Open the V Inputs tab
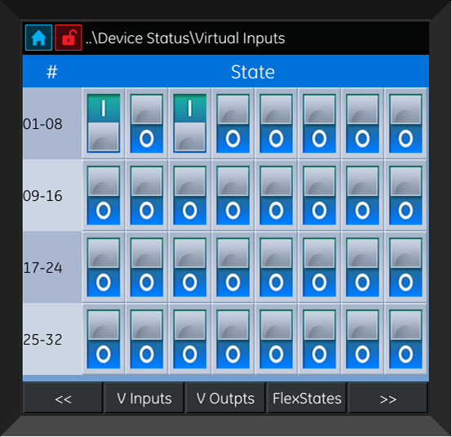Viewport: 452px width, 437px height. [144, 398]
